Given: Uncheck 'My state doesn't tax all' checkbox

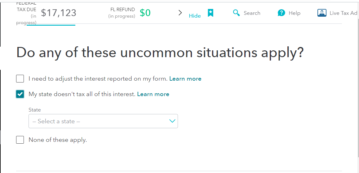Looking at the screenshot, I should pyautogui.click(x=20, y=94).
